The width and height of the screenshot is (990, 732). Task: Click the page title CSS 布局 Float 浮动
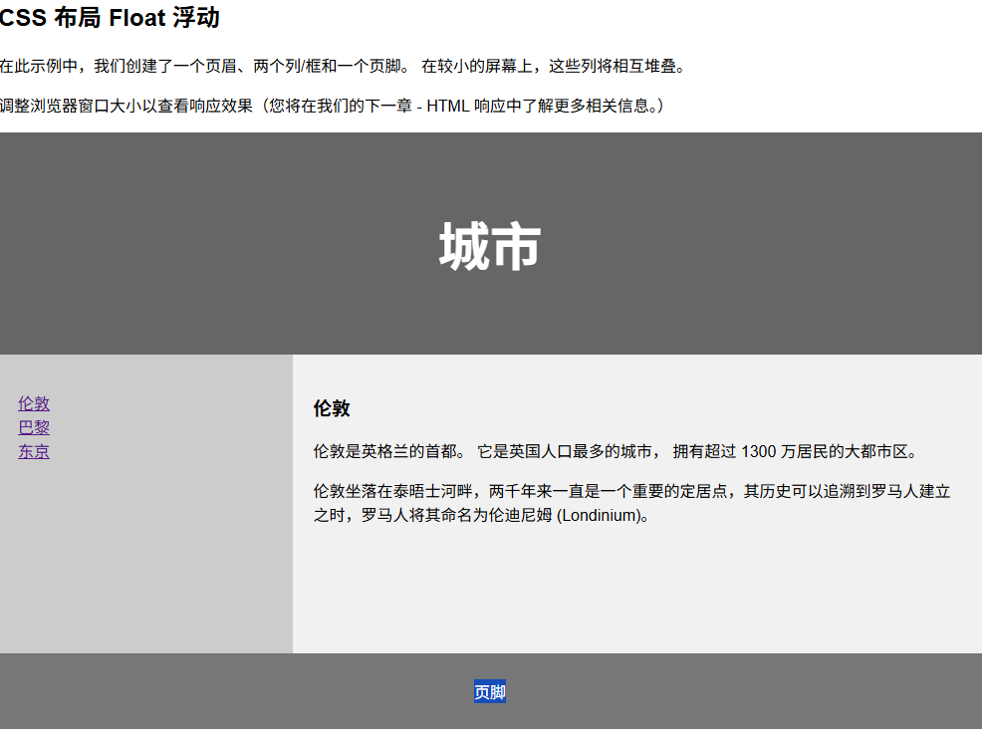coord(110,17)
